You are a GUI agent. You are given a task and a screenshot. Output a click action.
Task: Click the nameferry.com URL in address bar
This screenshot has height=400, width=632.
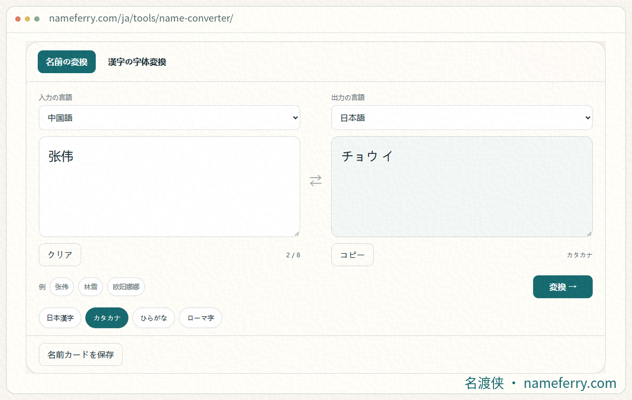click(141, 18)
